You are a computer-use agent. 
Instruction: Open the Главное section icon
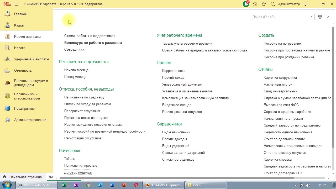tap(7, 14)
